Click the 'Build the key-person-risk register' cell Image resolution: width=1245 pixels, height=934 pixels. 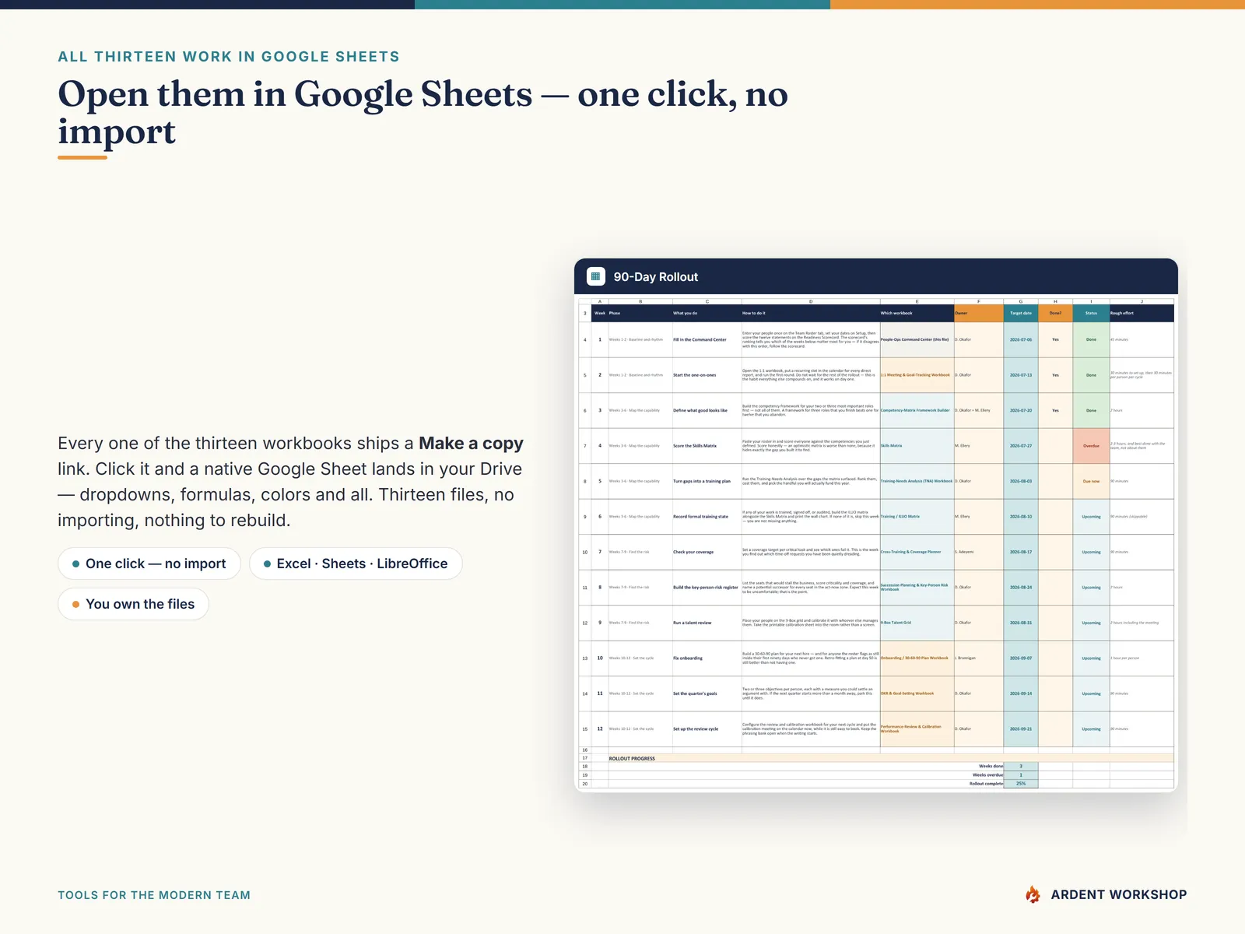point(707,588)
